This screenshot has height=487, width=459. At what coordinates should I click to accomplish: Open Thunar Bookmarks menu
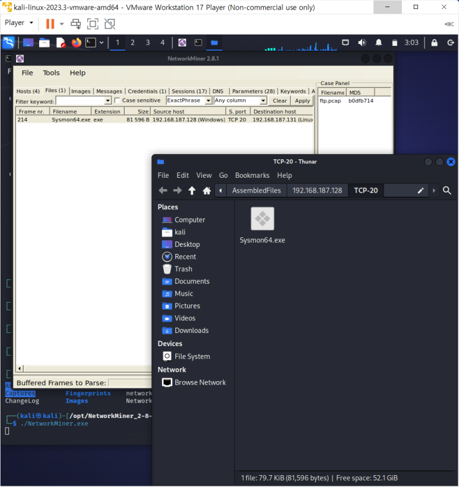tap(252, 175)
